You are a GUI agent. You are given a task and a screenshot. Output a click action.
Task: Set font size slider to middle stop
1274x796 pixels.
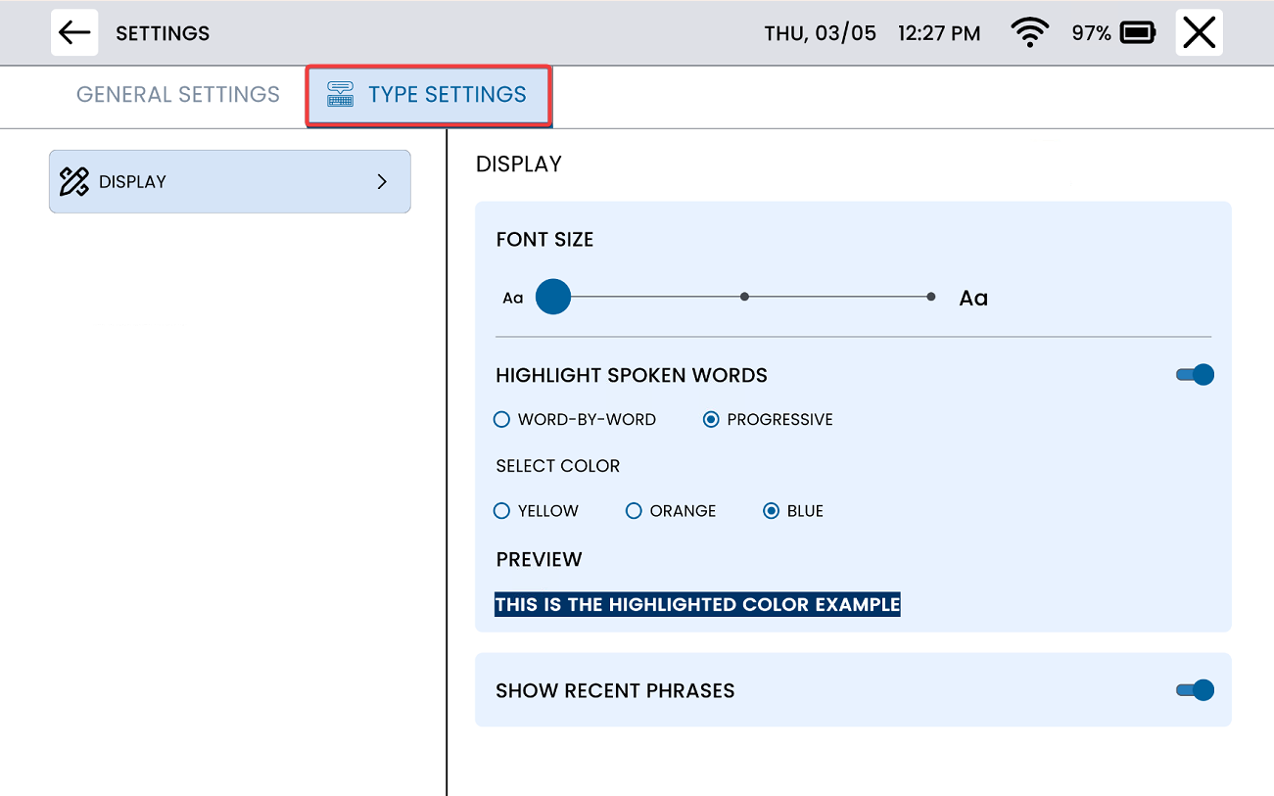744,297
